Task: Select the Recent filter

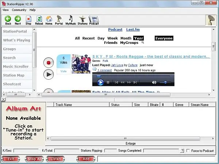Action: point(89,38)
